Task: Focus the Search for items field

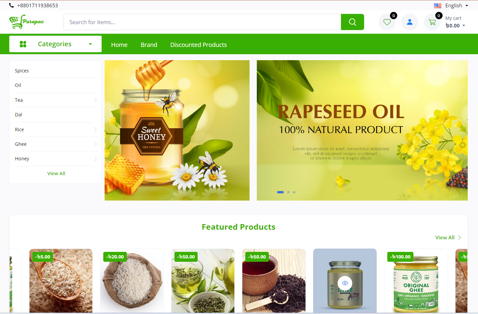Action: pos(202,22)
